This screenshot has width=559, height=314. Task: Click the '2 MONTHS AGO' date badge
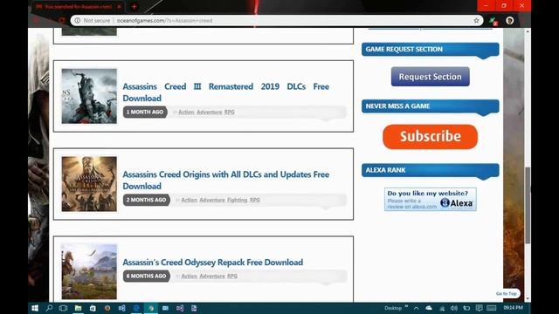pyautogui.click(x=146, y=200)
